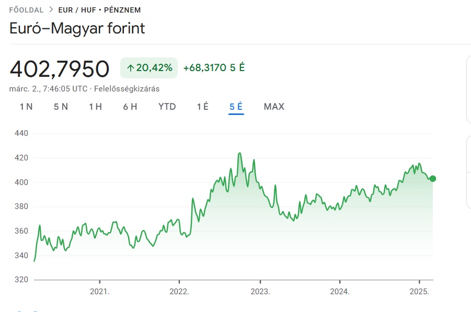This screenshot has height=312, width=471.
Task: Choose the 1 É range tab
Action: 202,107
